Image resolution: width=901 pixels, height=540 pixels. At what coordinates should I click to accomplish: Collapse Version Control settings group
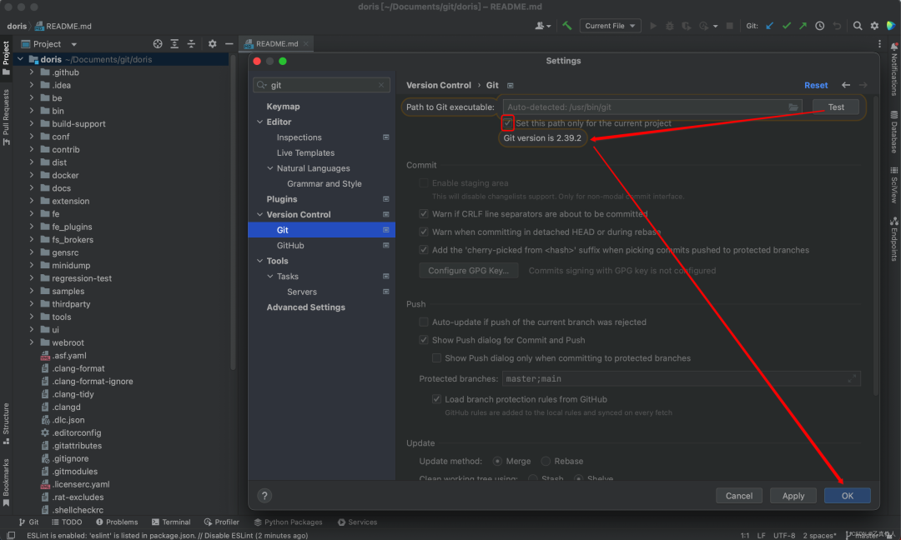[259, 215]
